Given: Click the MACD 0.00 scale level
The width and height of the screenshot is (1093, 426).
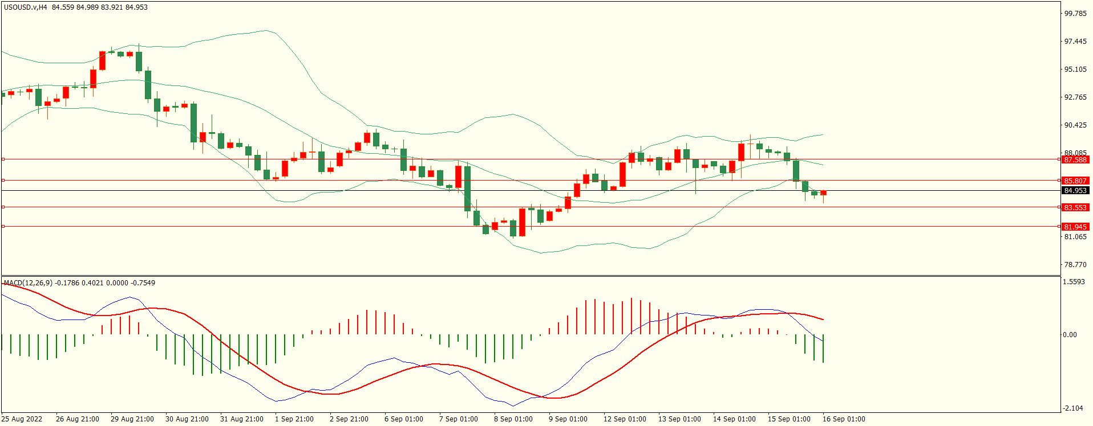Looking at the screenshot, I should (x=1070, y=335).
